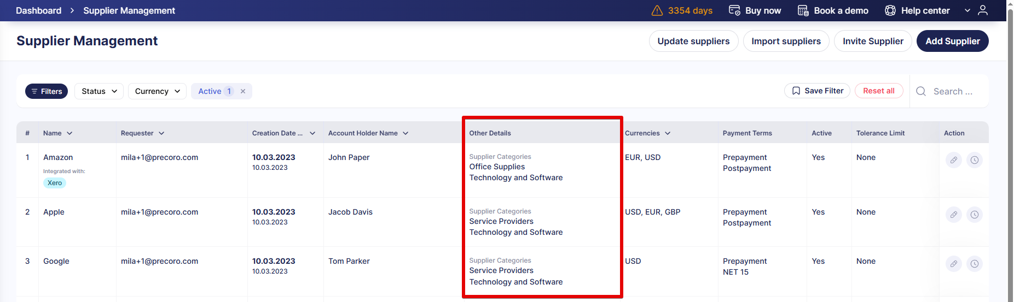Click the John Paper account holder cell
Image resolution: width=1014 pixels, height=302 pixels.
[x=349, y=157]
